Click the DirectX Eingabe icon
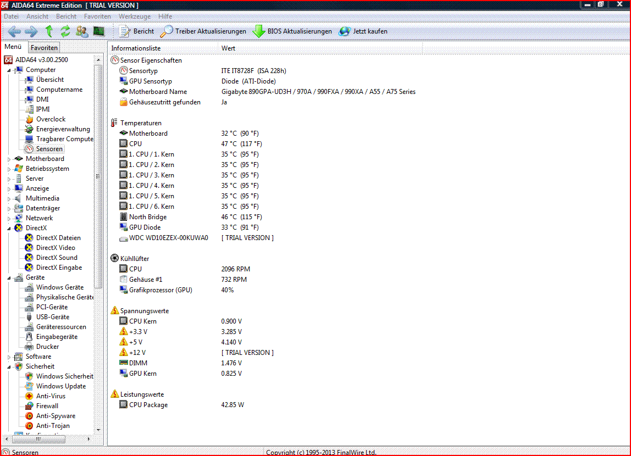The image size is (631, 456). [29, 268]
